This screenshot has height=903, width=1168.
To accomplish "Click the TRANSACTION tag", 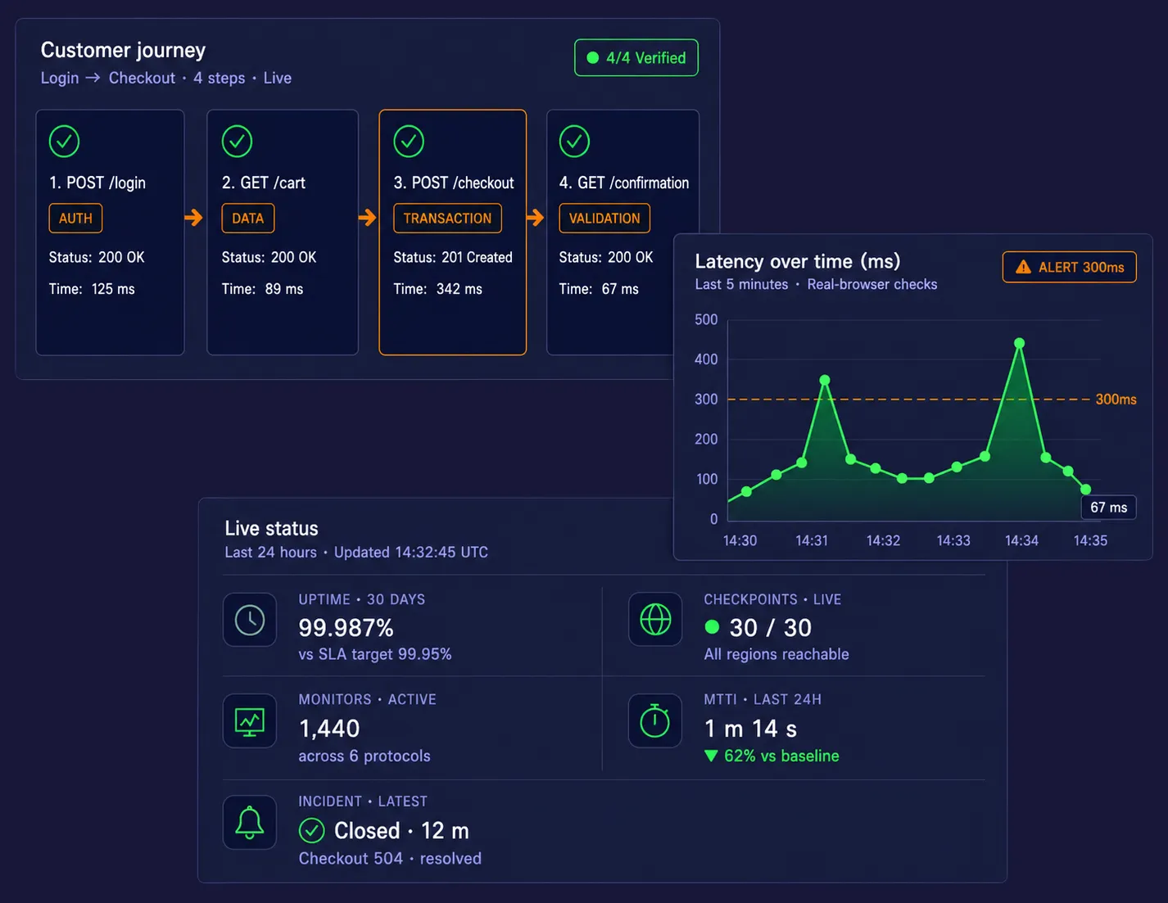I will [x=447, y=219].
